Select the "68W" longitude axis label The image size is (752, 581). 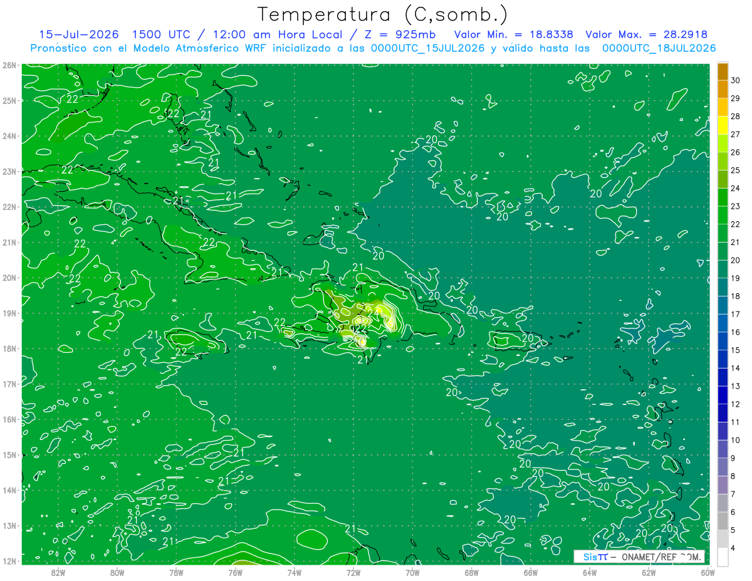click(472, 572)
